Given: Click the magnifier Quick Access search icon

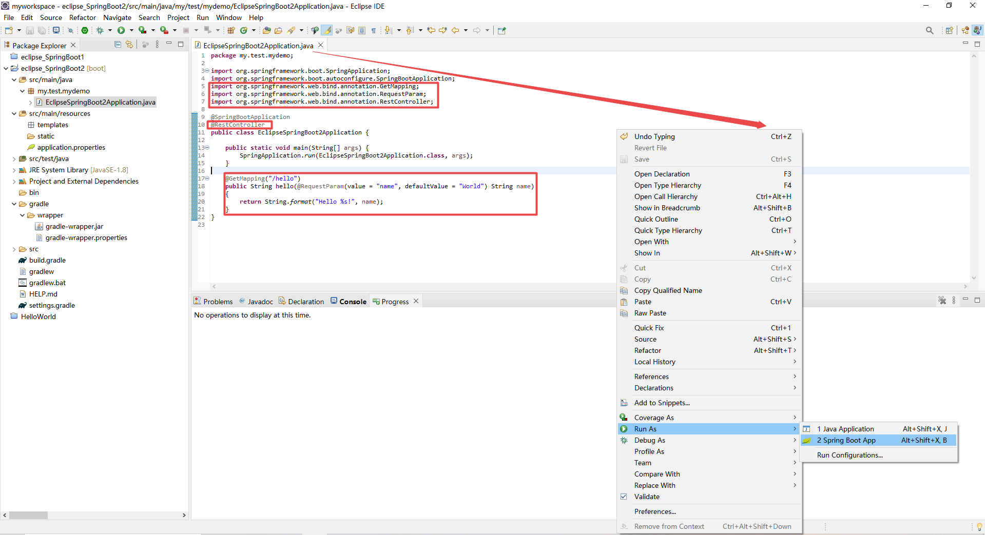Looking at the screenshot, I should (930, 30).
